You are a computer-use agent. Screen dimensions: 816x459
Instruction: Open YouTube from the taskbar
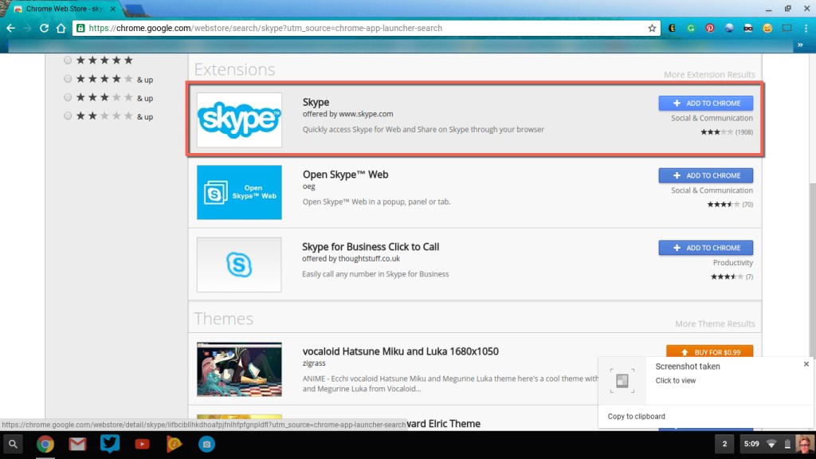coord(142,444)
